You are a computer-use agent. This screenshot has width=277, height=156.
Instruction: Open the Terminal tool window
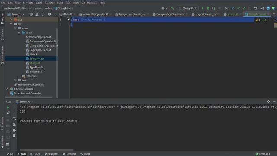(69, 154)
